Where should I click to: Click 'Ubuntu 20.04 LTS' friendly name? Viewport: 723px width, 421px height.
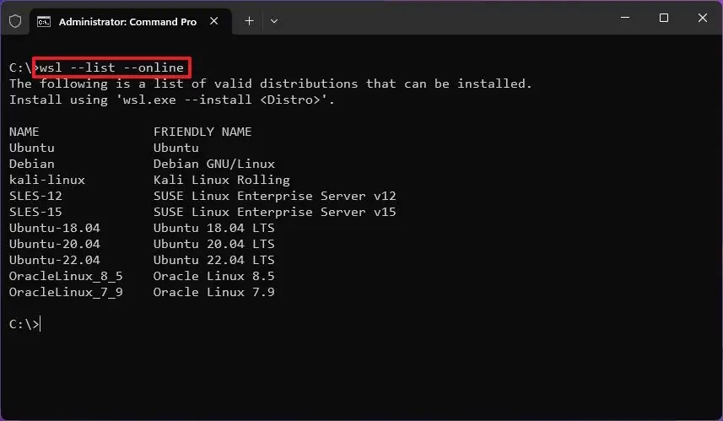coord(214,244)
